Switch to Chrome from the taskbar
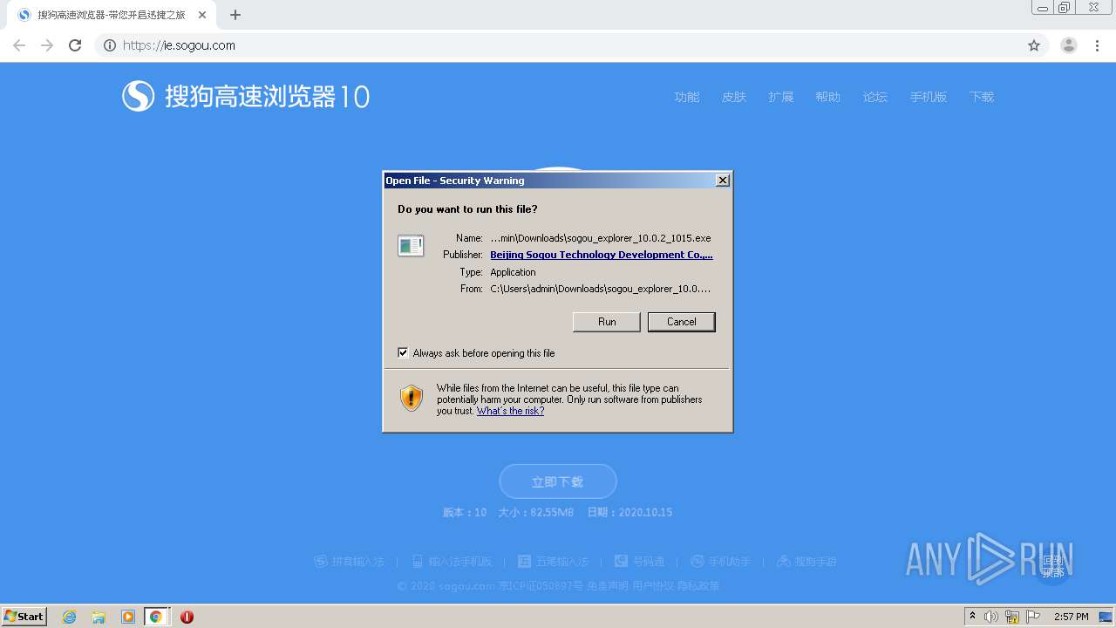The width and height of the screenshot is (1116, 628). (156, 617)
